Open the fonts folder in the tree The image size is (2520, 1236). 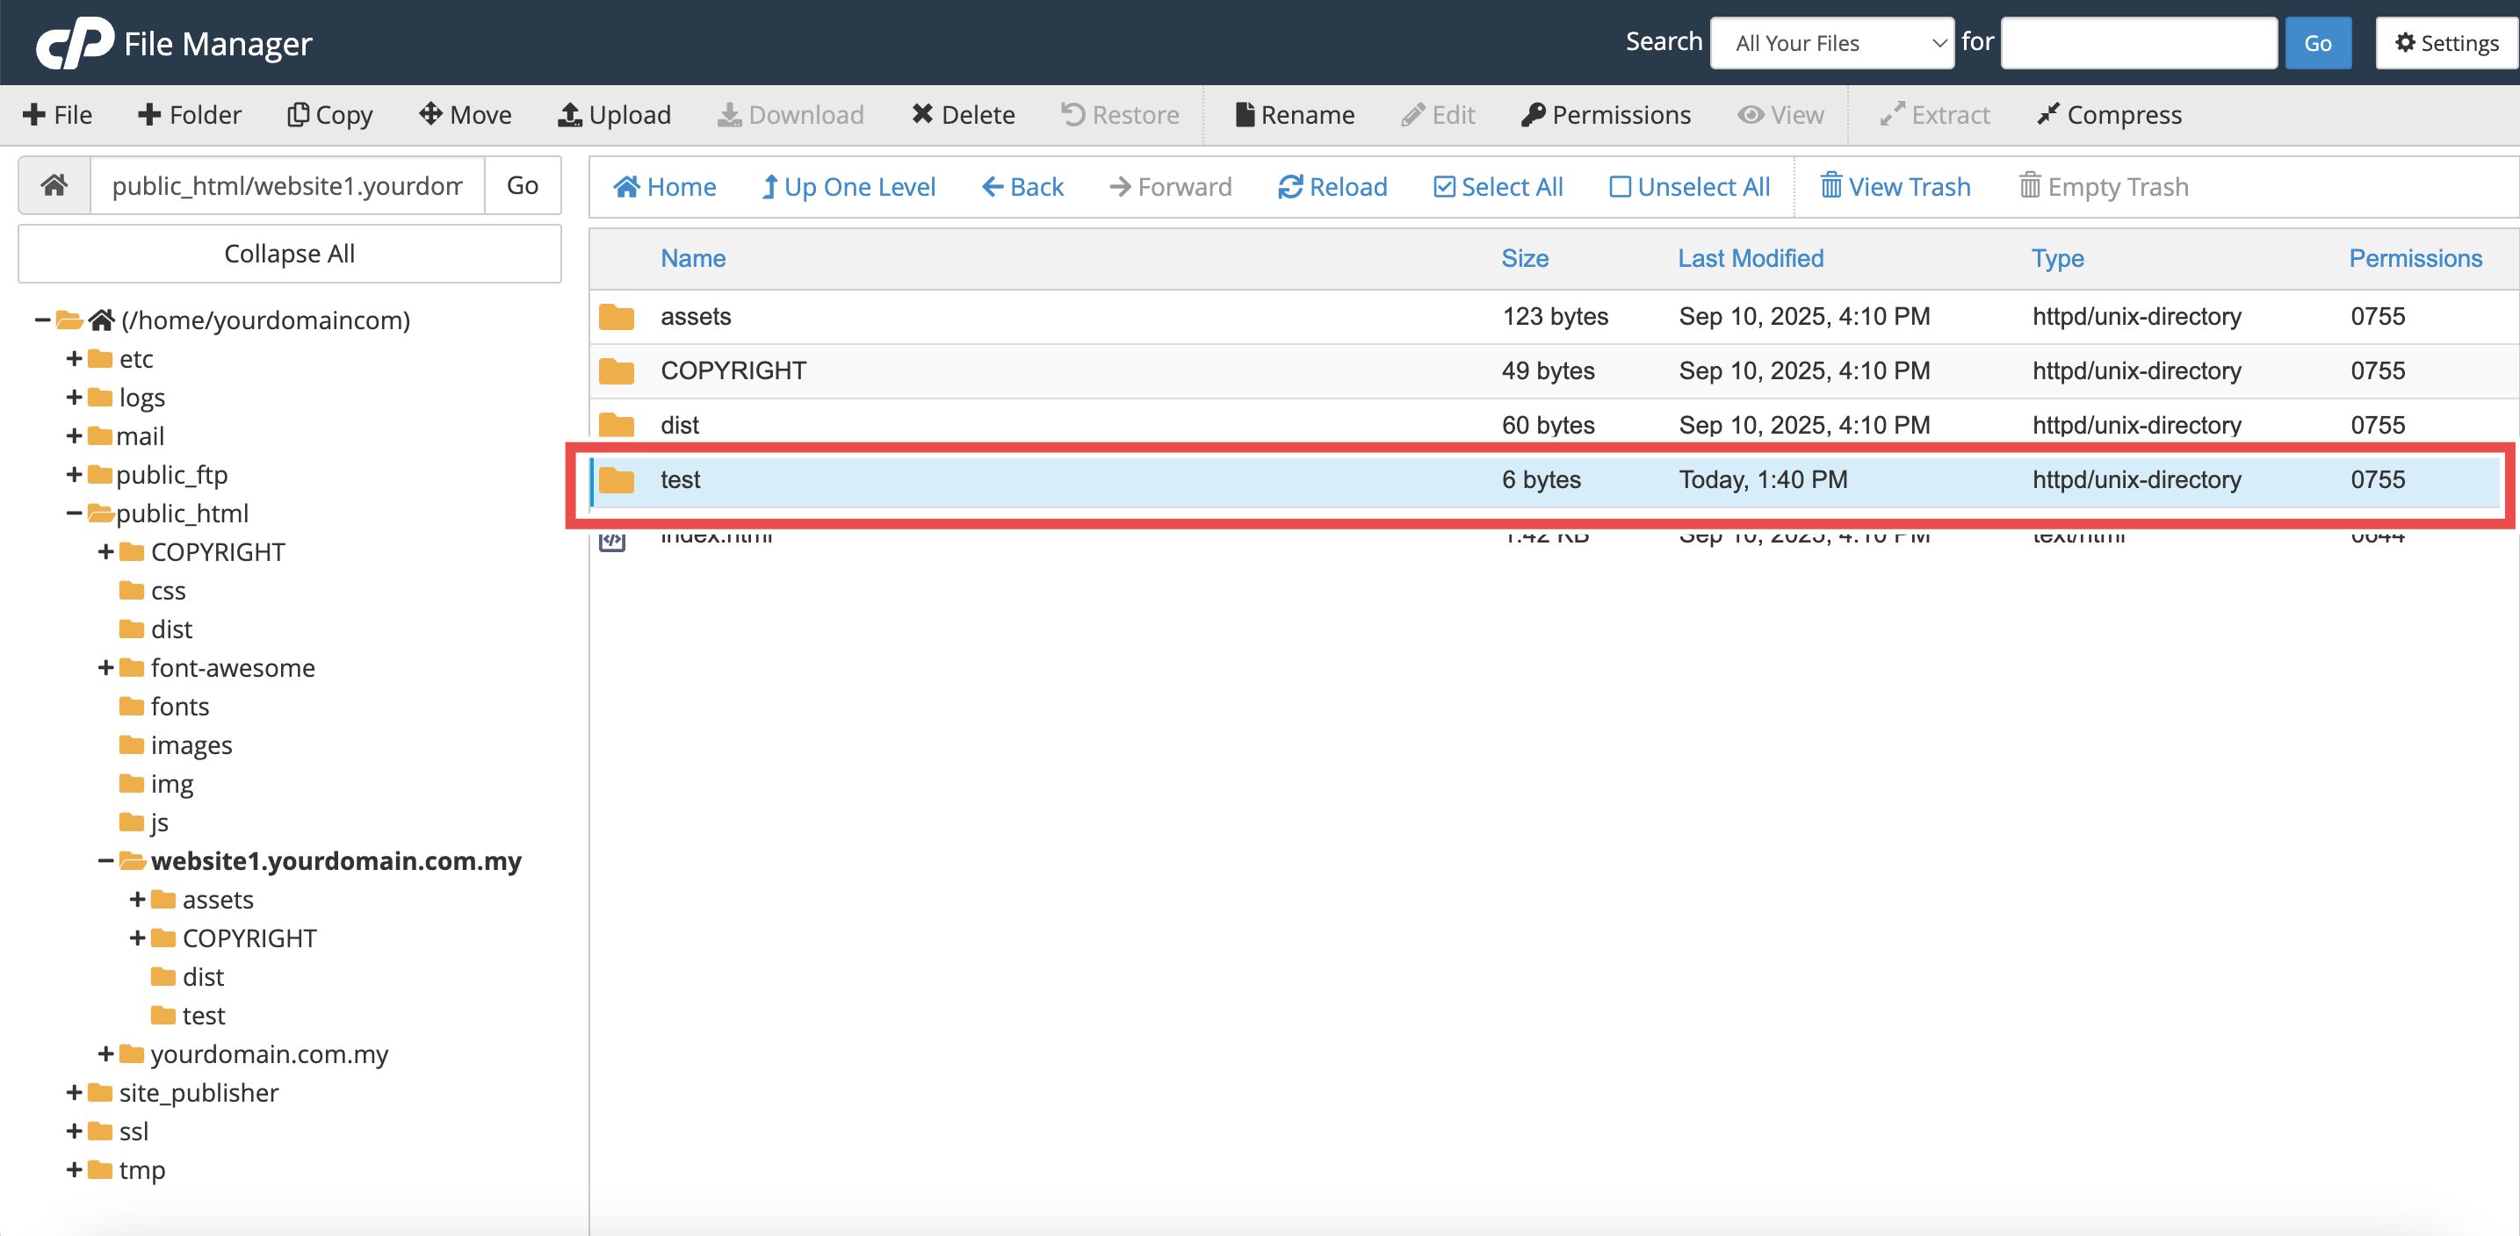click(x=179, y=706)
